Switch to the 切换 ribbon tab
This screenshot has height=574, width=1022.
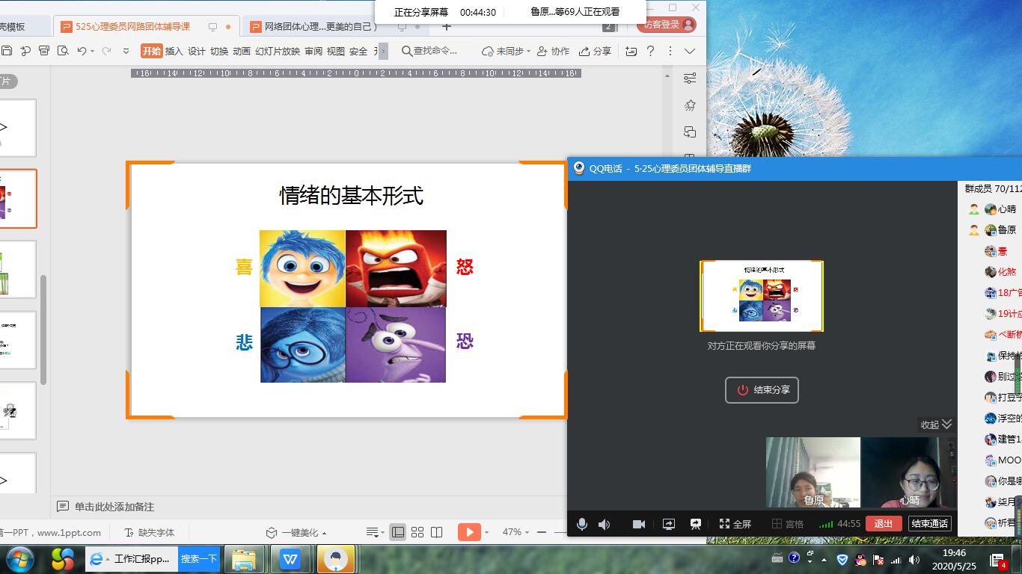[219, 51]
